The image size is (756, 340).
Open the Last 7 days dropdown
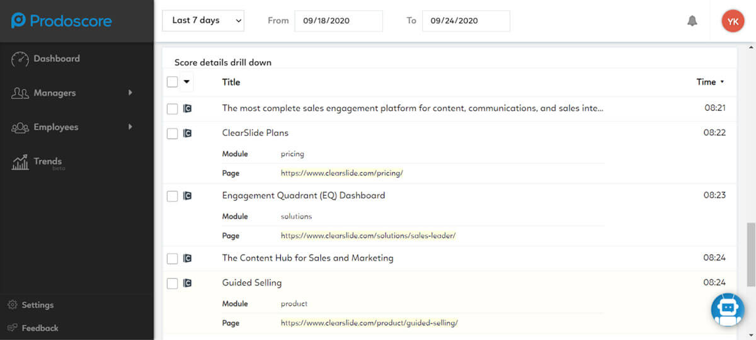click(203, 21)
